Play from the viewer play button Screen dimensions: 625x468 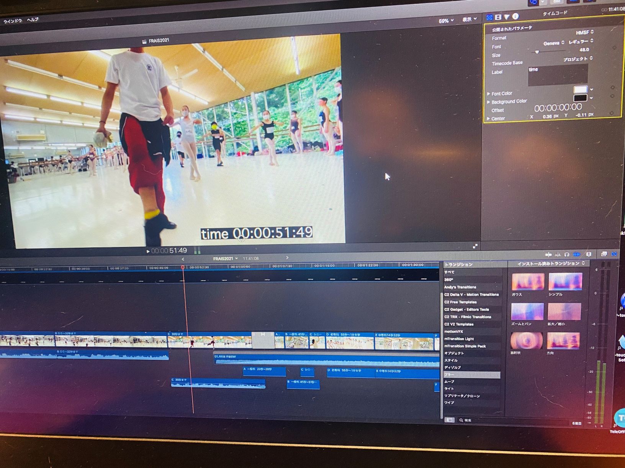148,251
